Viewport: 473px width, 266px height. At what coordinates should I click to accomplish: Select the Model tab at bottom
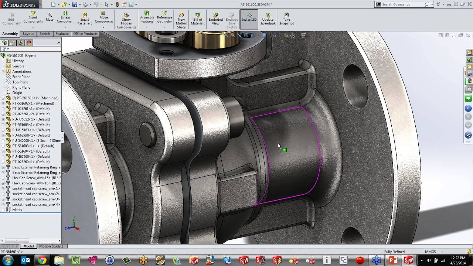(x=28, y=246)
